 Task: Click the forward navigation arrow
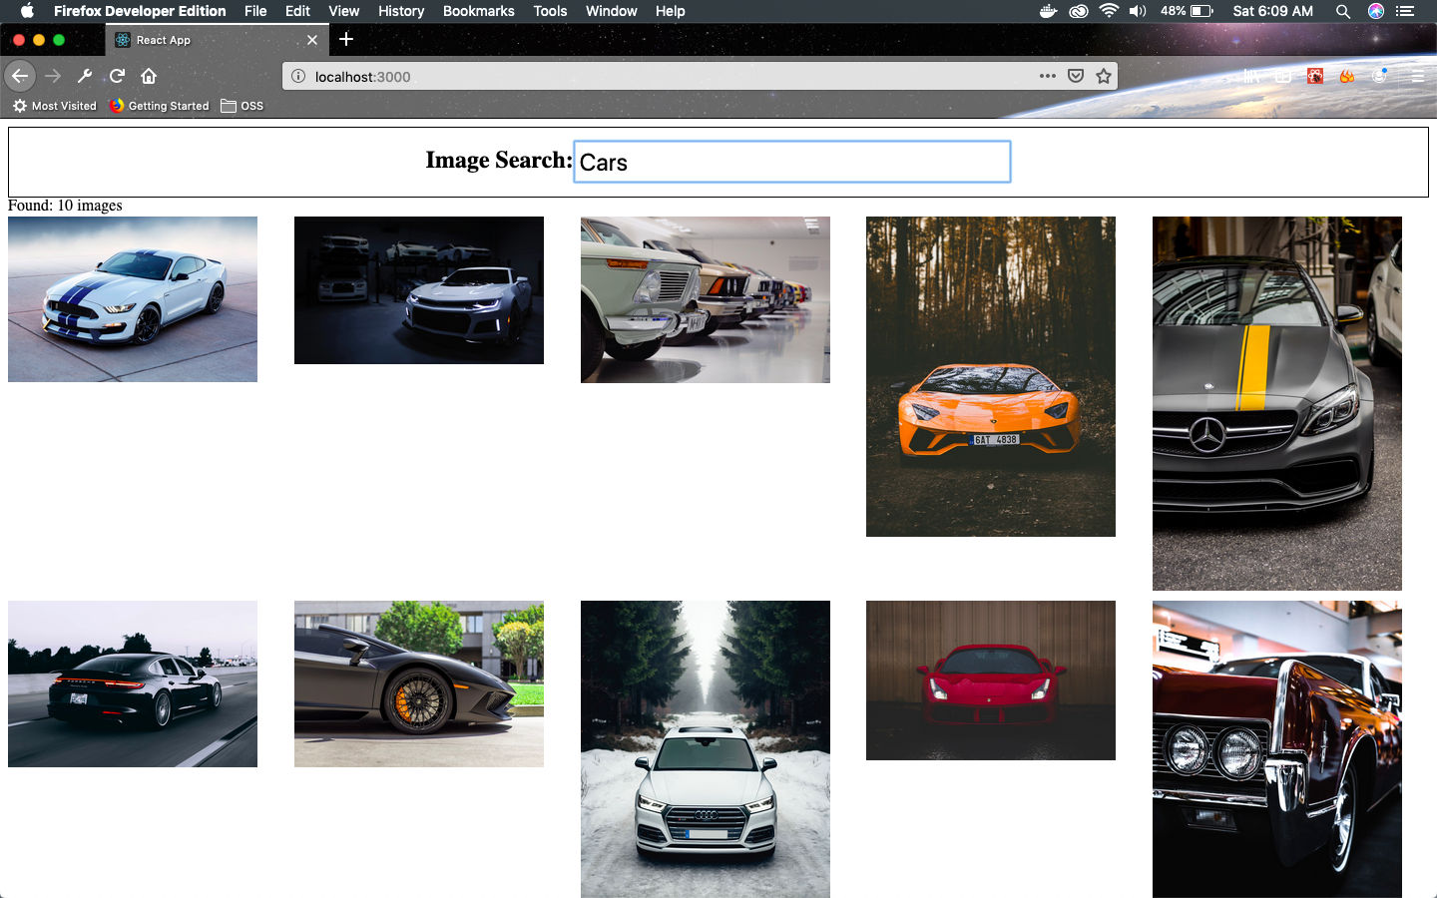pos(53,76)
